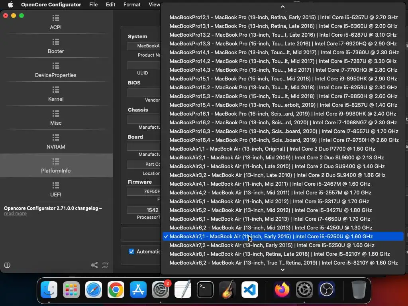The image size is (408, 306).
Task: Choose MacBookAir6,1 11-inch Mid 2013 model
Action: click(x=283, y=219)
